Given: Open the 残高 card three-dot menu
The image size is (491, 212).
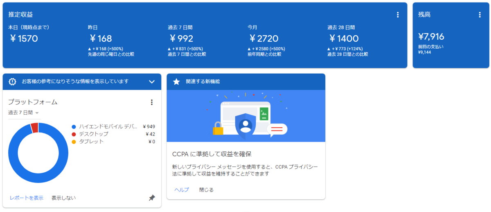Looking at the screenshot, I should tap(480, 15).
